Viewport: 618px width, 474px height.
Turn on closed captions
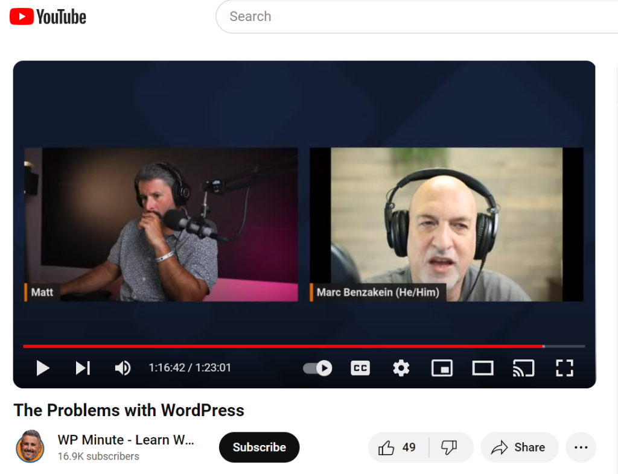click(x=360, y=368)
